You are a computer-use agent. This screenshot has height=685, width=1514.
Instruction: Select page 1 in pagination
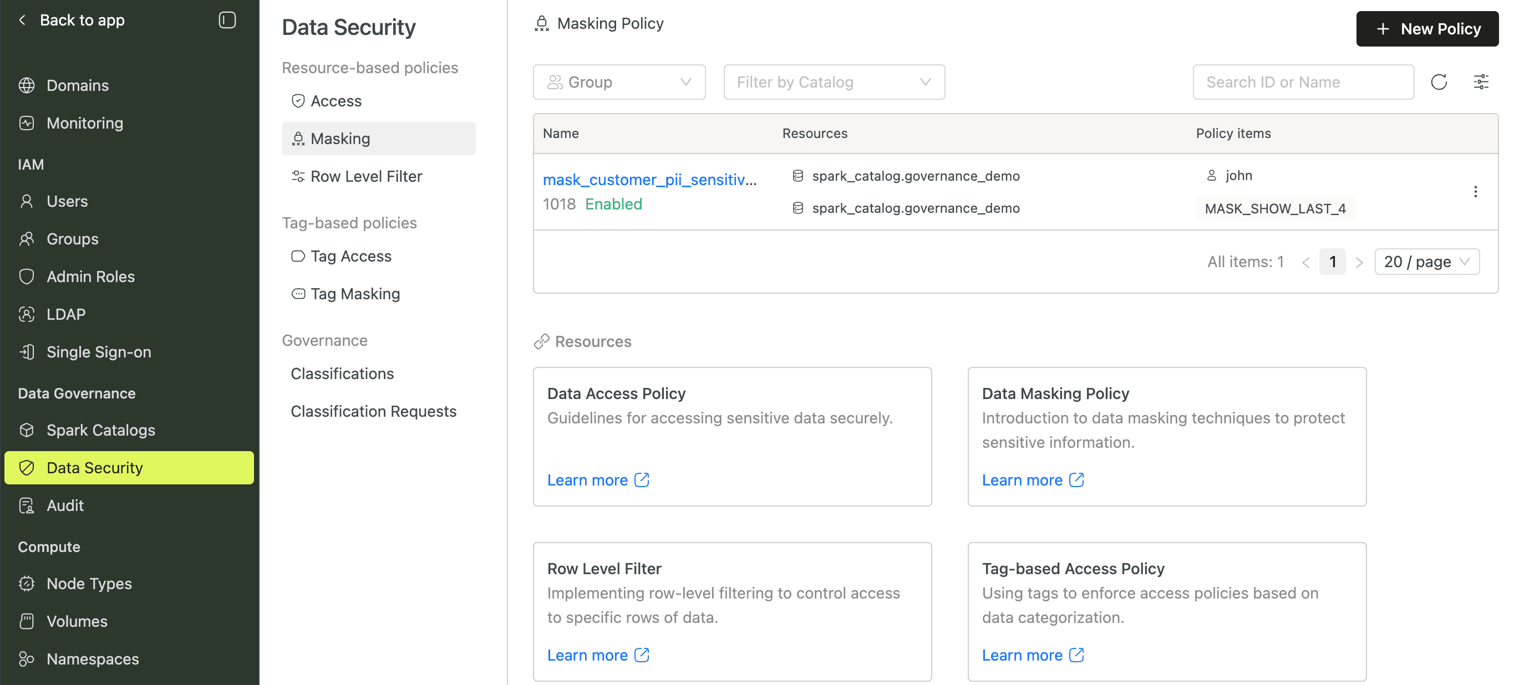click(x=1333, y=262)
